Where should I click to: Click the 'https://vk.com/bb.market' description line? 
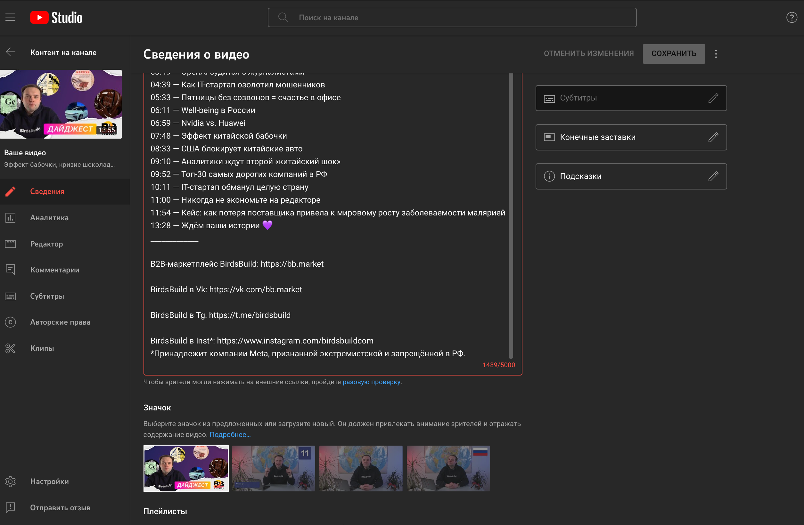coord(226,289)
